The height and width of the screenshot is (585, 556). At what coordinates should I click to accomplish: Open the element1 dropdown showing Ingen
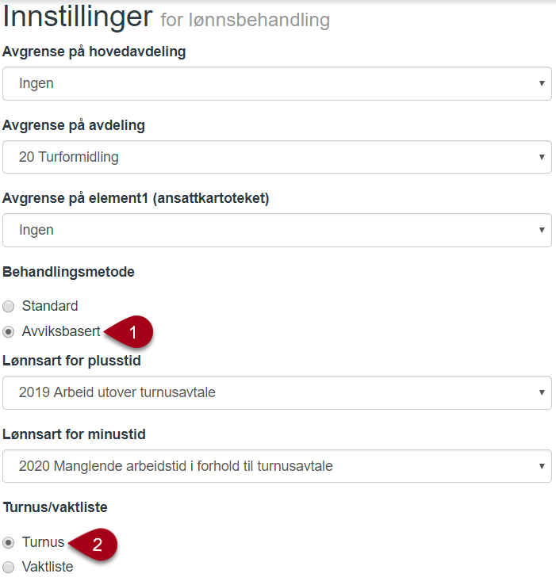point(277,230)
